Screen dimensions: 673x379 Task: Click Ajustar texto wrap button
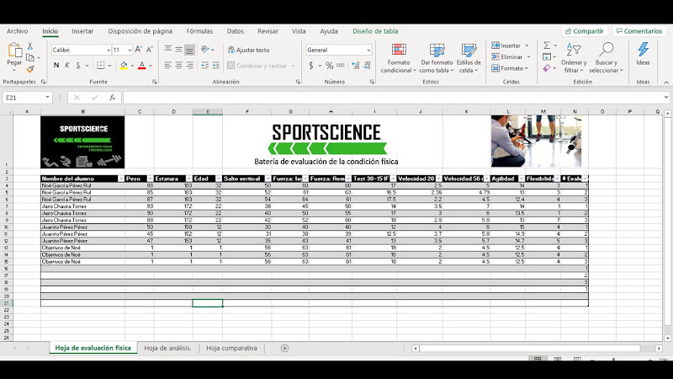[248, 50]
